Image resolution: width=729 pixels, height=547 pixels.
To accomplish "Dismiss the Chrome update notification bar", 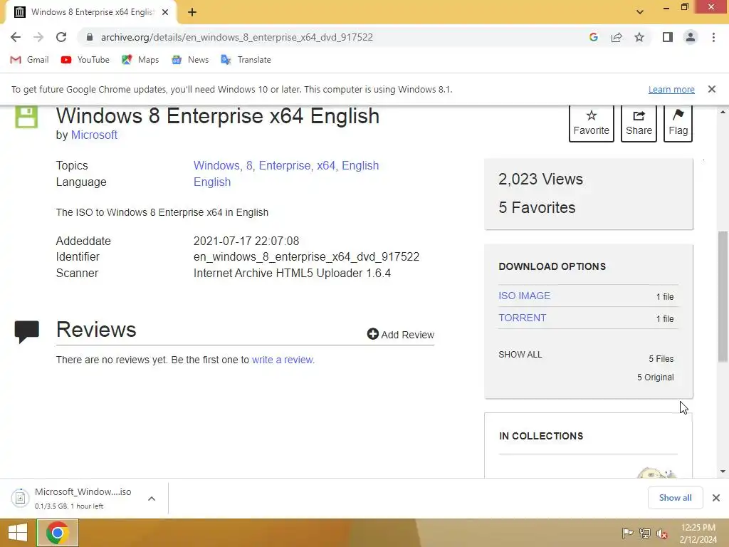I will [712, 89].
